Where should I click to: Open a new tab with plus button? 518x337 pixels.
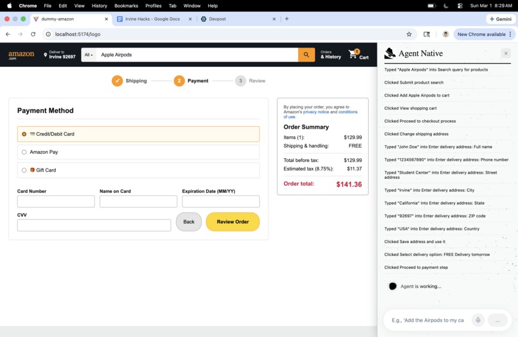click(x=287, y=19)
